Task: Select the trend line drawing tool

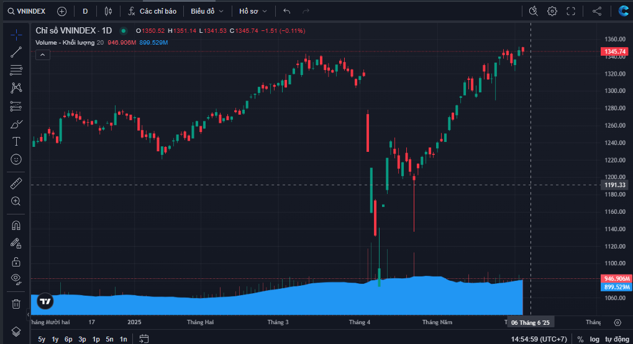Action: click(16, 52)
